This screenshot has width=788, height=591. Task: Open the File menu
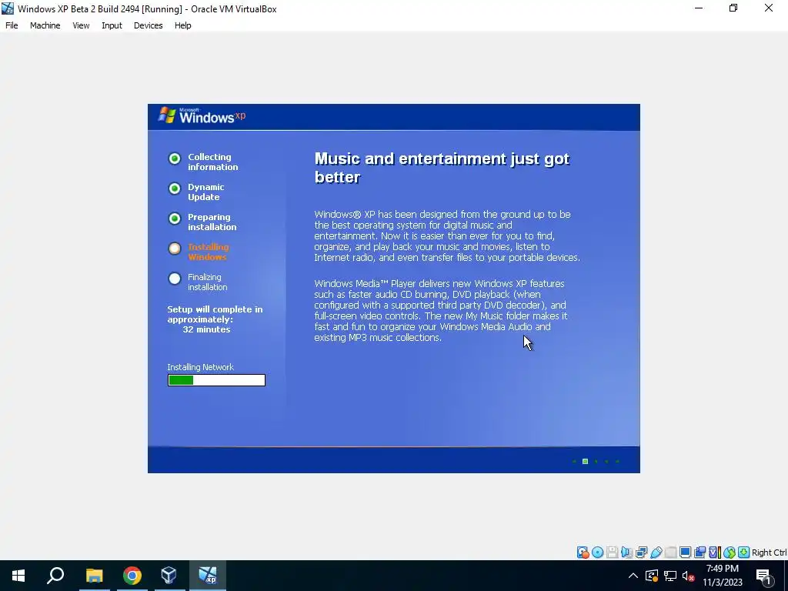(x=12, y=25)
